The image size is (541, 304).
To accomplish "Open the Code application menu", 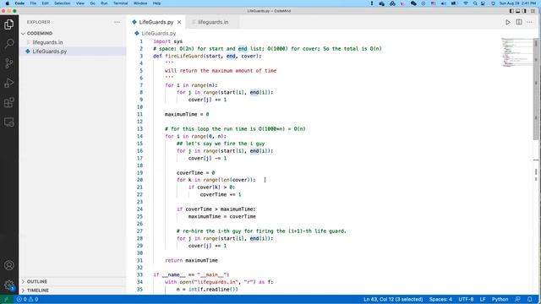I will pos(19,3).
